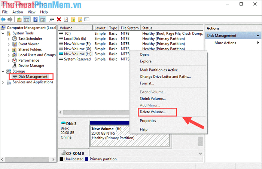Toggle Show/Hide Action Pane toolbar icon
This screenshot has width=262, height=169.
click(x=43, y=19)
